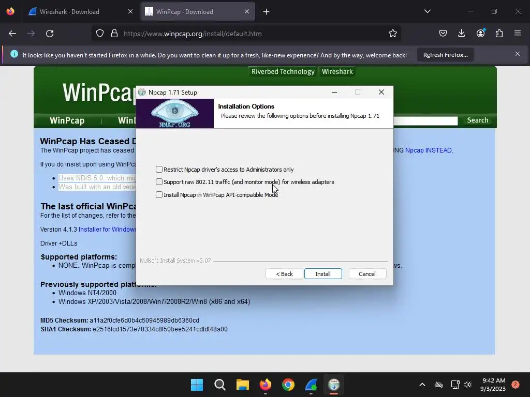Switch to Firefox in the taskbar
Screen dimensions: 530x397
(266, 385)
